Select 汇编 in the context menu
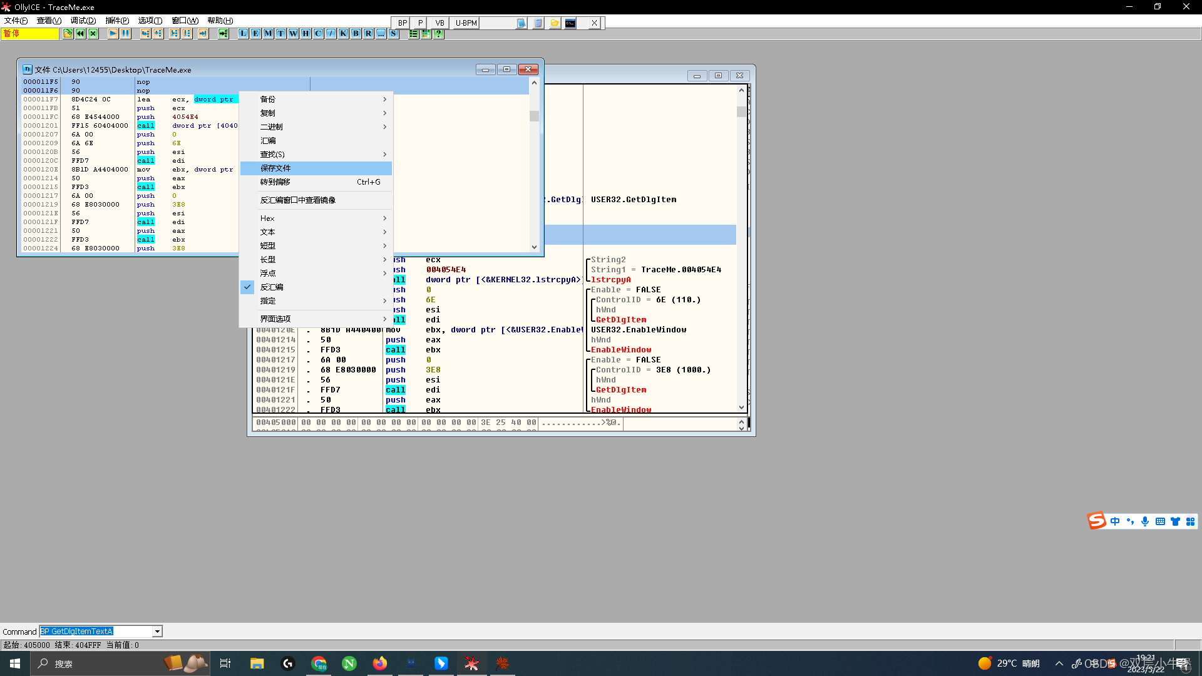This screenshot has height=676, width=1202. [316, 141]
